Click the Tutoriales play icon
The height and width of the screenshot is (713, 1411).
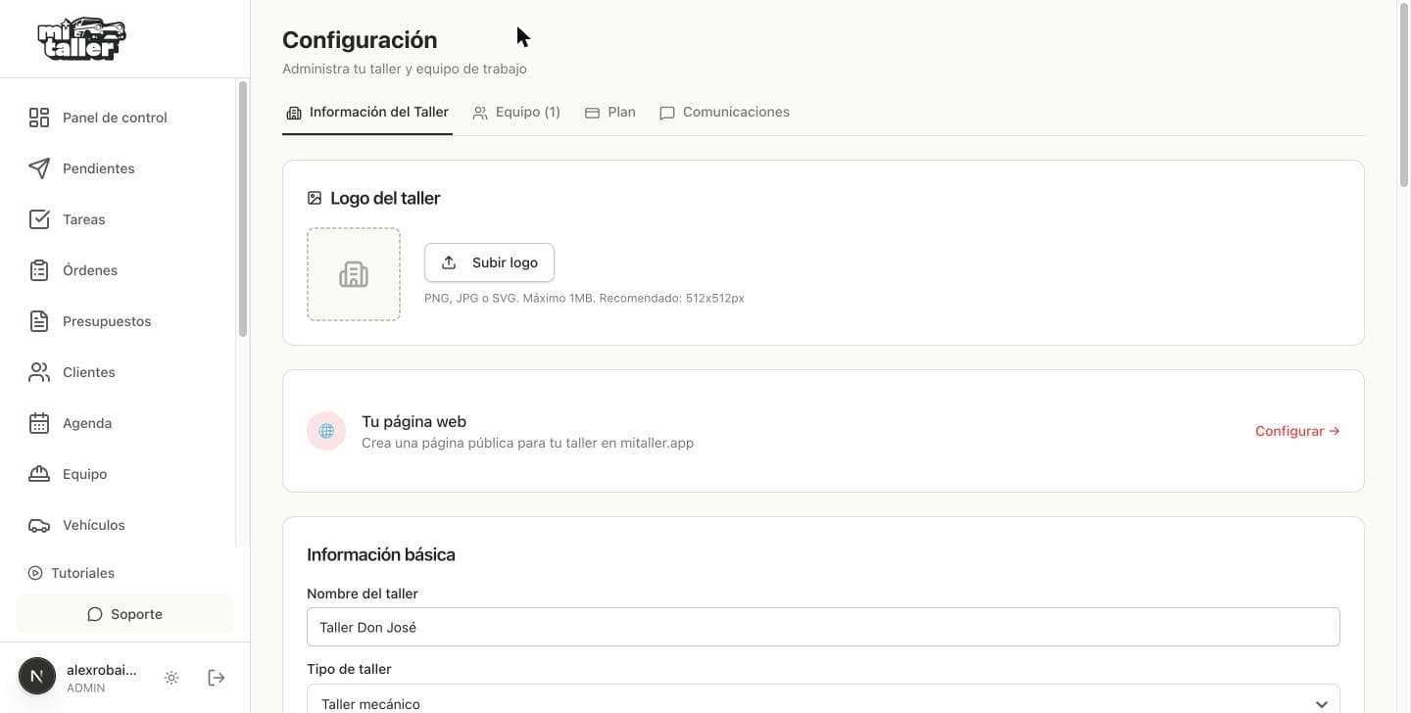pyautogui.click(x=35, y=573)
